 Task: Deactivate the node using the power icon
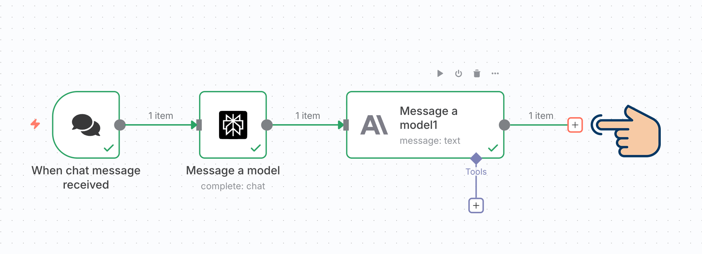[x=458, y=73]
